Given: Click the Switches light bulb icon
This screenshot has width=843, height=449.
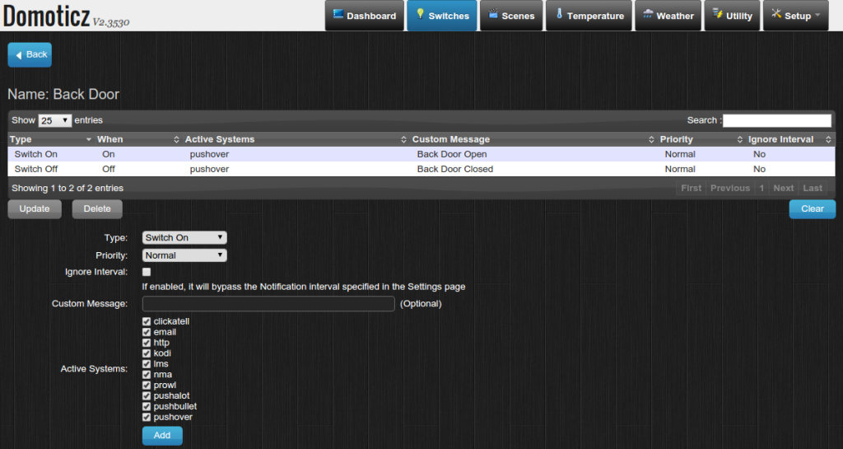Looking at the screenshot, I should click(x=421, y=14).
